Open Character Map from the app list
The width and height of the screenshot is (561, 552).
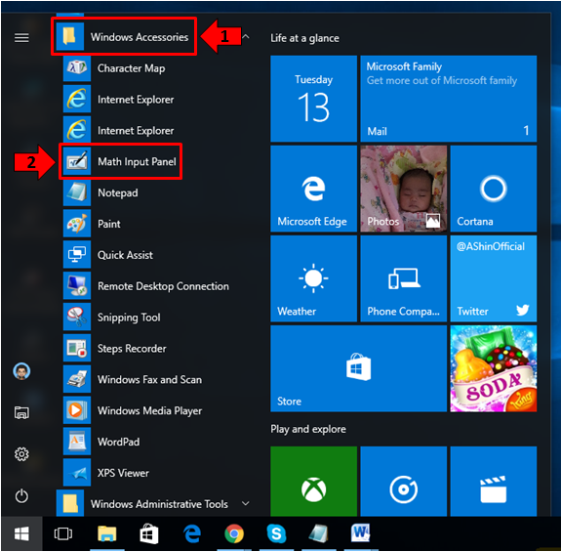pyautogui.click(x=154, y=68)
